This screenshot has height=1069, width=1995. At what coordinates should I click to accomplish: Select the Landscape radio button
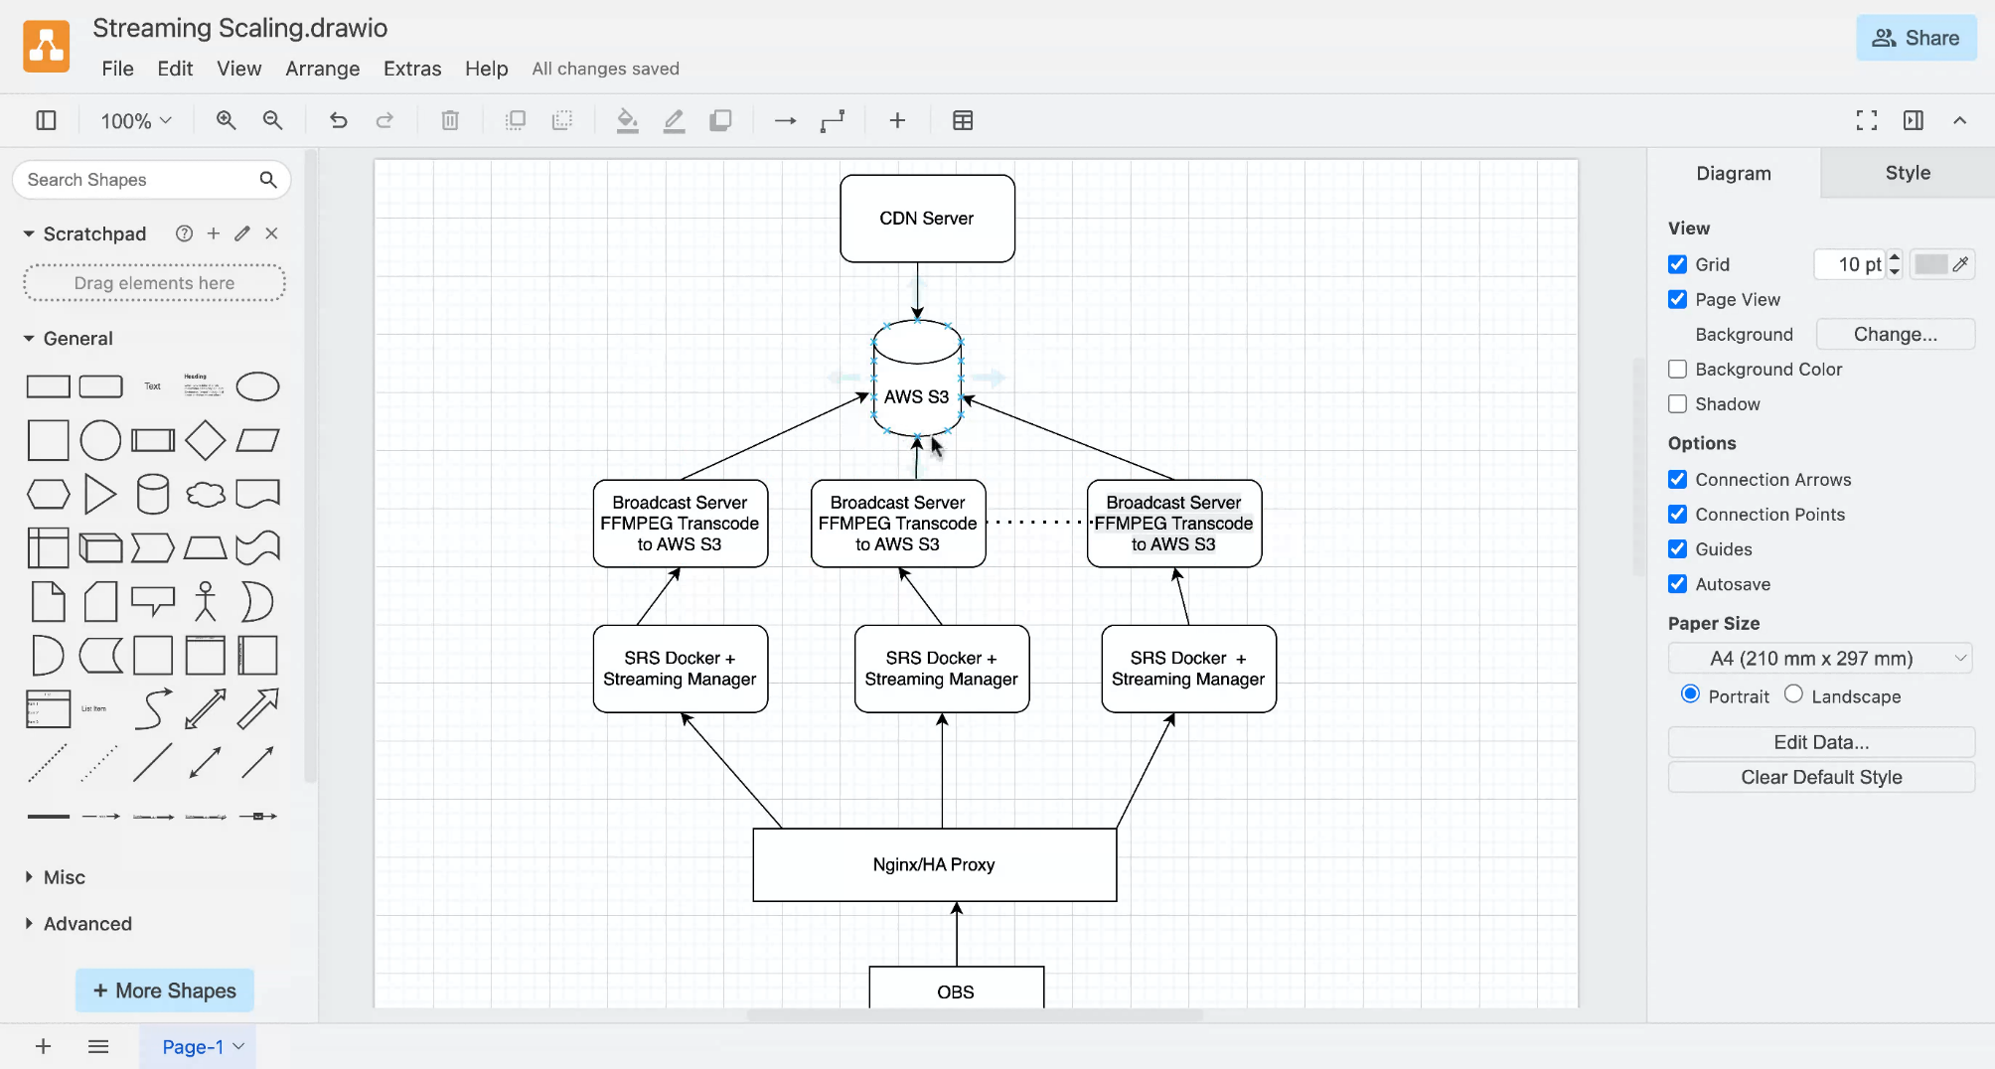1793,694
